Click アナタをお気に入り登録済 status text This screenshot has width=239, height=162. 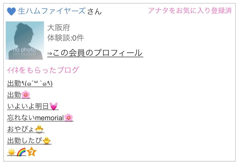coord(190,11)
